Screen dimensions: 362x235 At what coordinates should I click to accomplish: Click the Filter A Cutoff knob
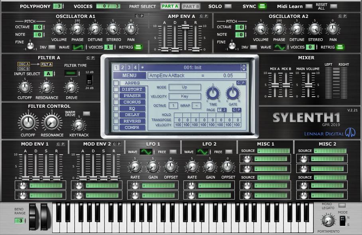(x=25, y=87)
